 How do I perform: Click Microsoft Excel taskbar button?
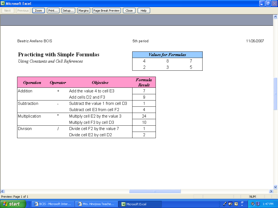[140, 204]
